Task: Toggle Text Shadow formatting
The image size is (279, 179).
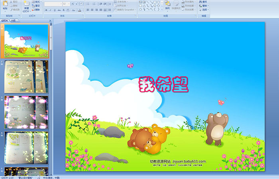Action: point(63,10)
